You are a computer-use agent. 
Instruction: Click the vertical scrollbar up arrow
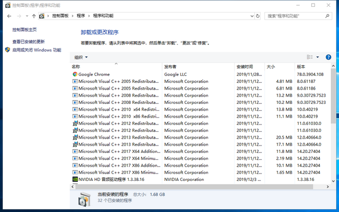[x=333, y=66]
